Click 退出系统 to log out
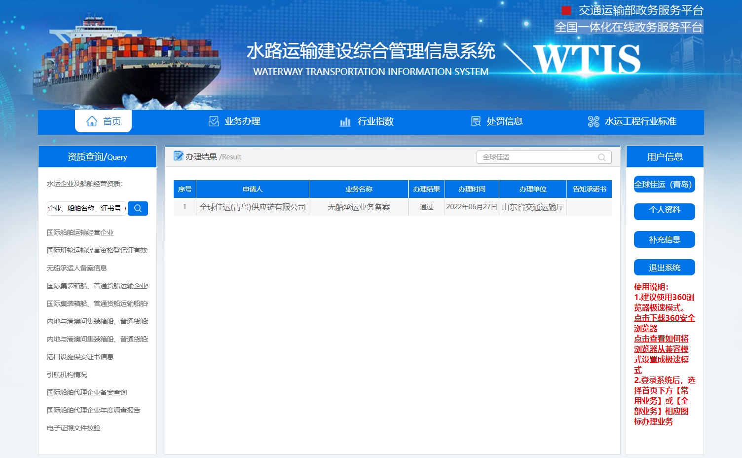The image size is (742, 458). coord(664,267)
